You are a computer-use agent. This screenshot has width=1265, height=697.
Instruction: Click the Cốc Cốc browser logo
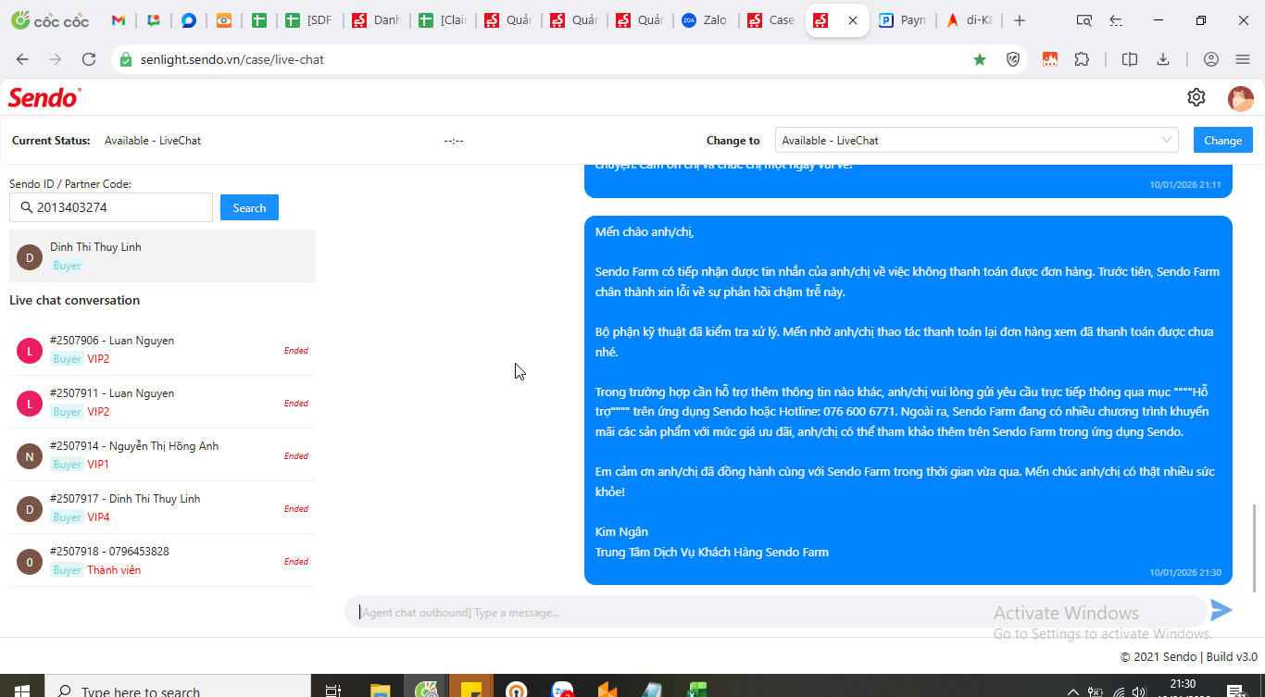[50, 20]
